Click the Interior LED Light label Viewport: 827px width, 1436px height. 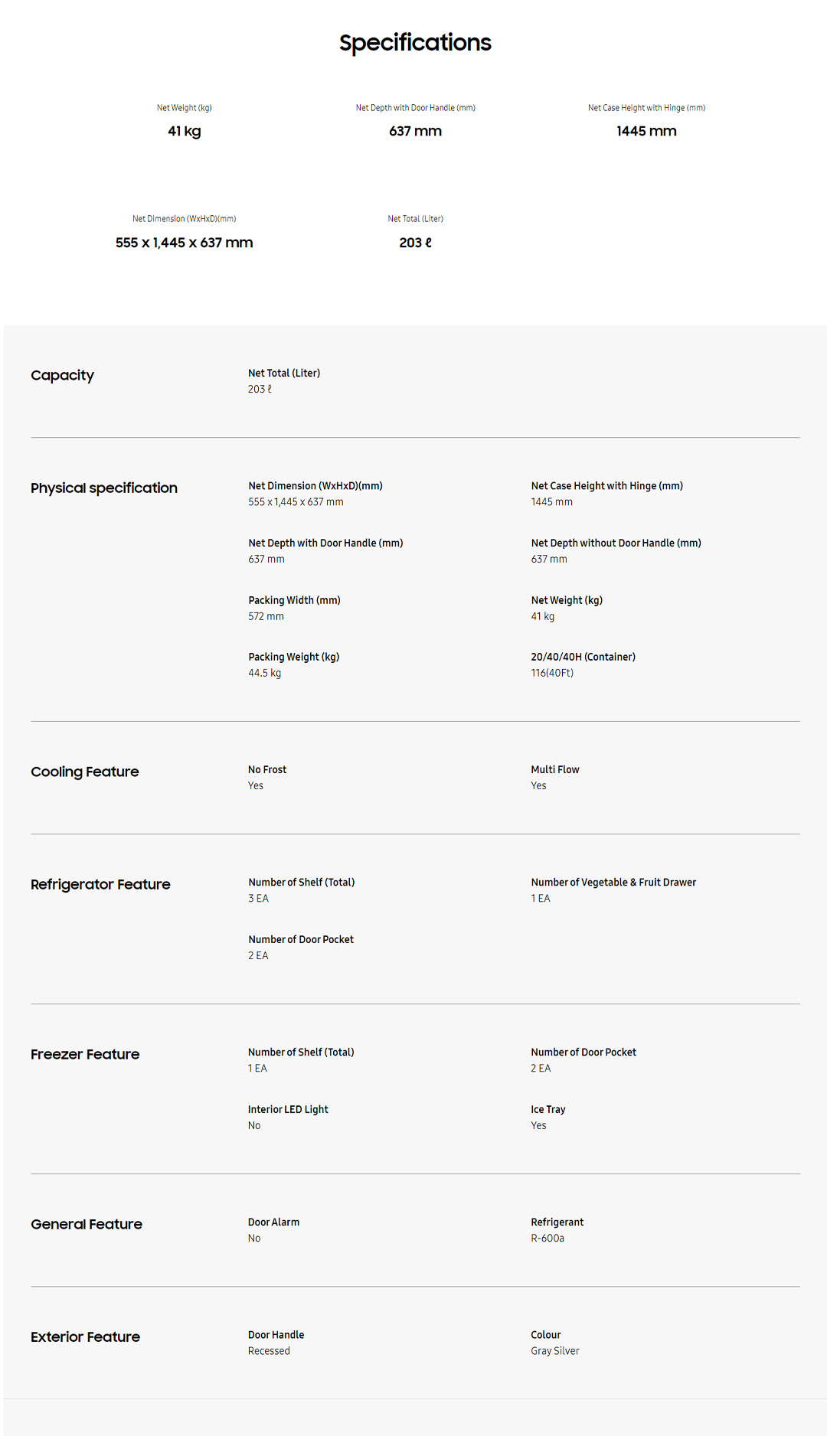pos(288,1109)
